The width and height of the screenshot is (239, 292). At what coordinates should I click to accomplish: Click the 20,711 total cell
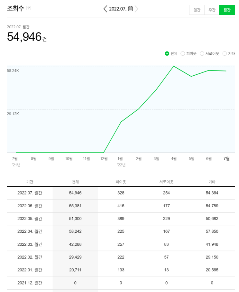click(75, 270)
